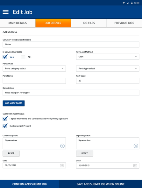The width and height of the screenshot is (142, 188).
Task: Toggle the agree with terms checkbox
Action: click(5, 119)
